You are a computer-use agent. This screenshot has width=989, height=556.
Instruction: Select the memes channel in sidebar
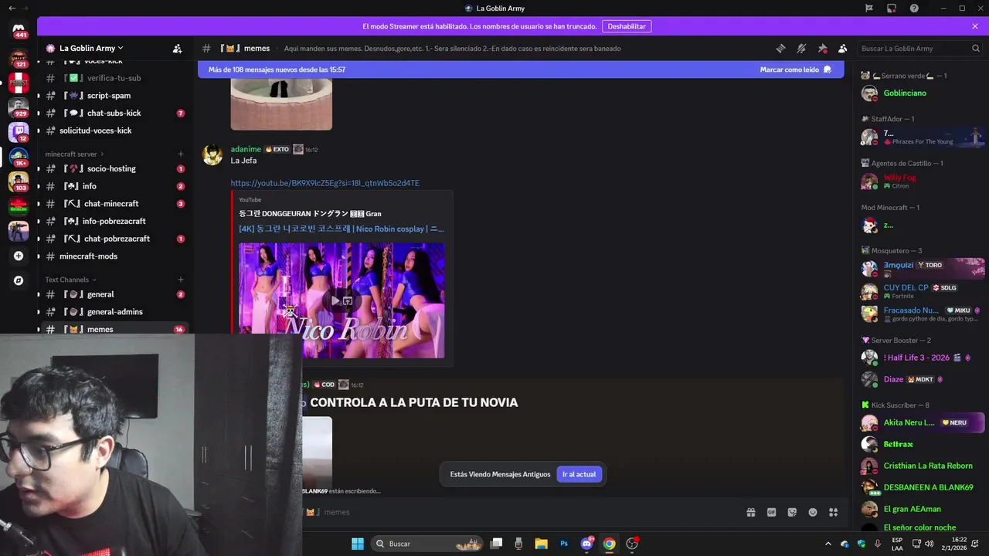pyautogui.click(x=114, y=329)
